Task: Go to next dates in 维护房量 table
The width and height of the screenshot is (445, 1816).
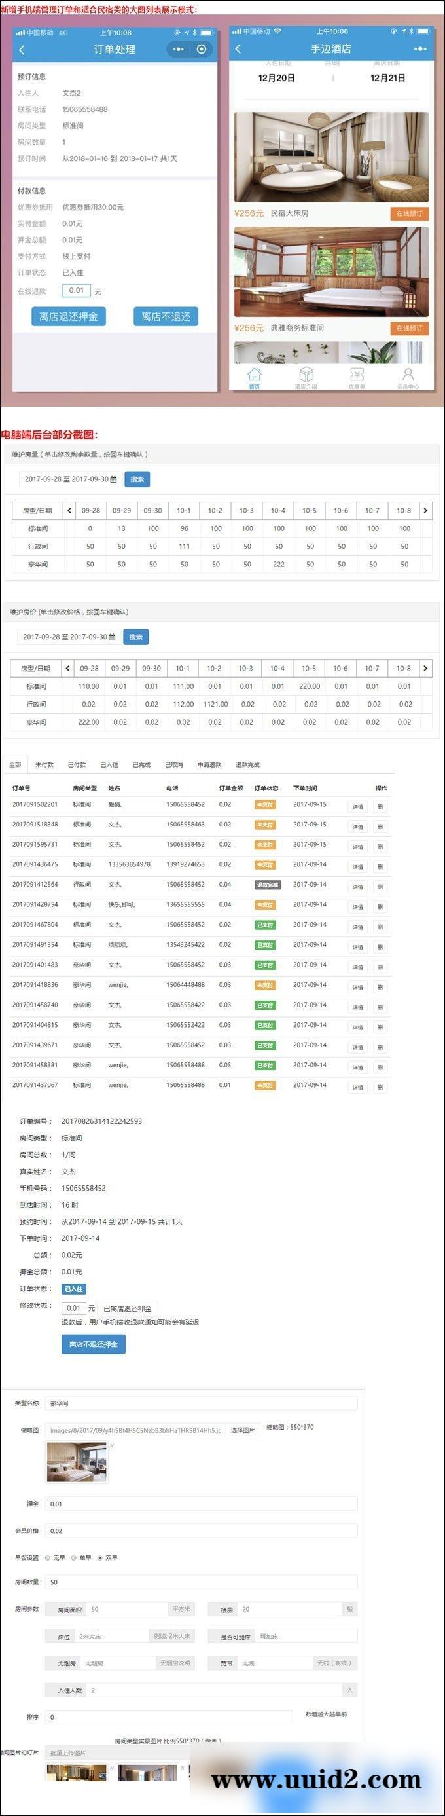Action: (x=425, y=510)
